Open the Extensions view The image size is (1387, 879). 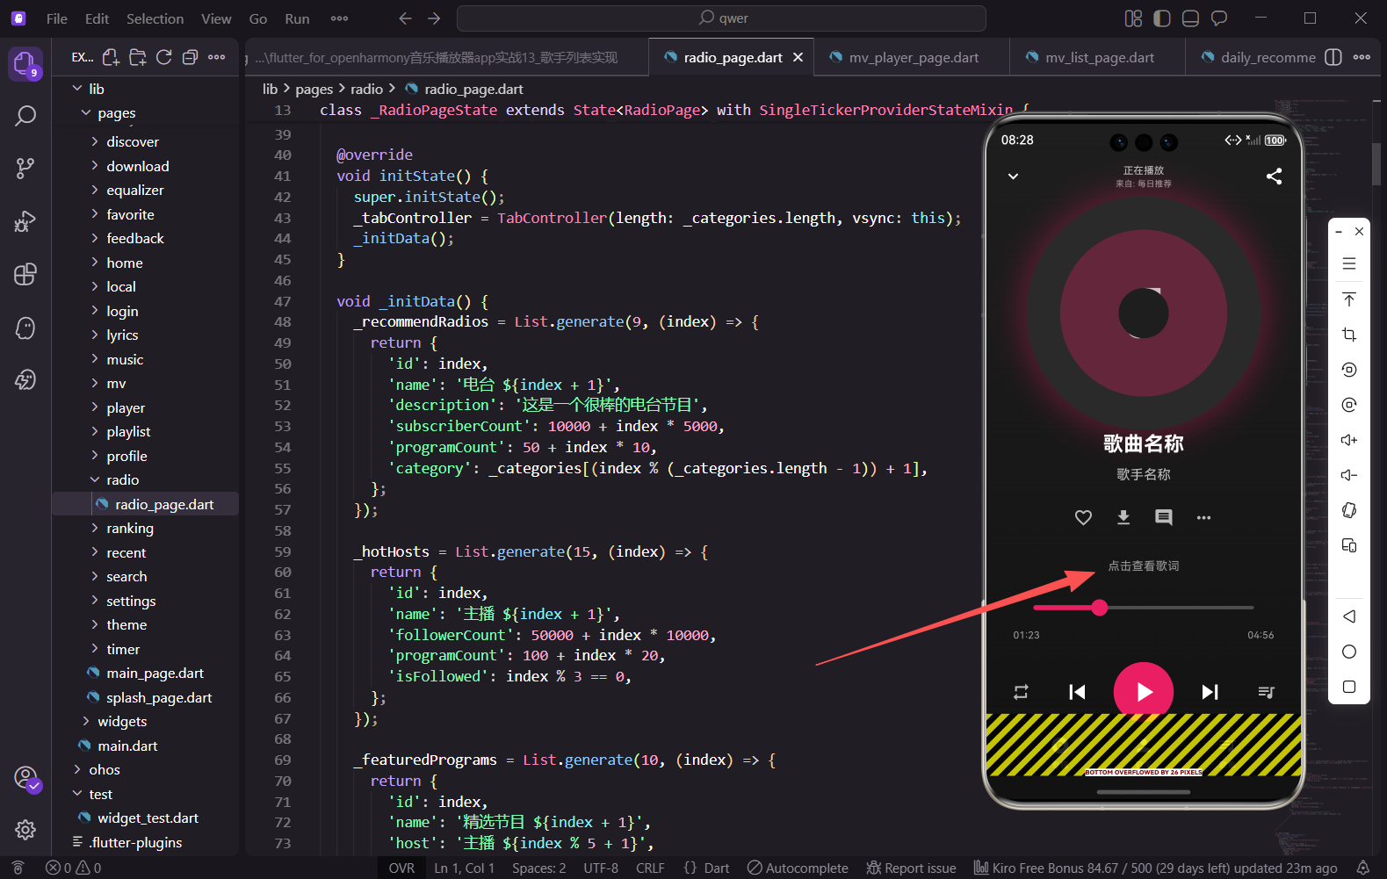click(25, 274)
